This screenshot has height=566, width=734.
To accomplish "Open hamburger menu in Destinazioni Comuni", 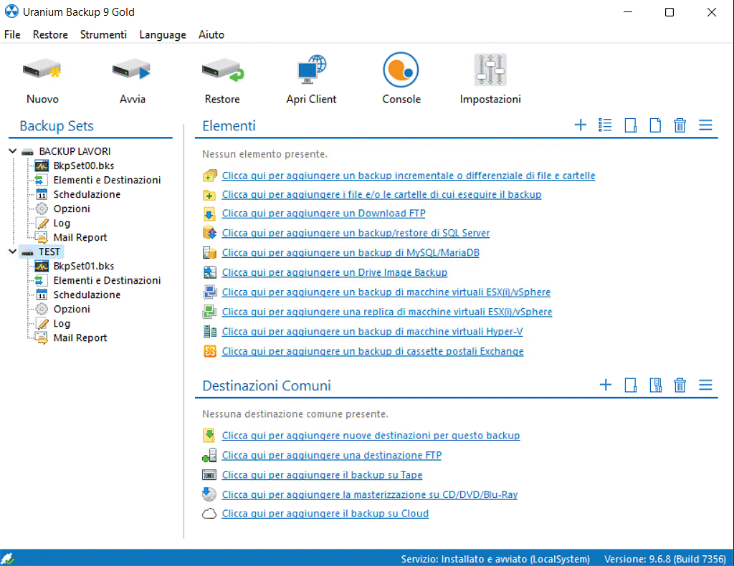I will pyautogui.click(x=705, y=385).
